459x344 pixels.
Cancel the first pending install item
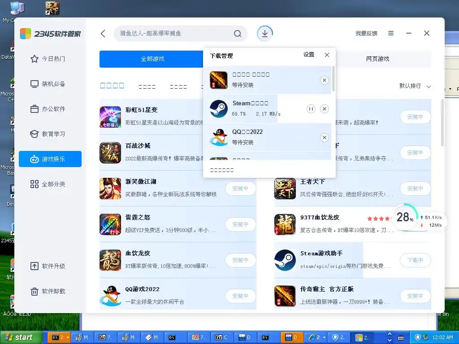pos(325,80)
